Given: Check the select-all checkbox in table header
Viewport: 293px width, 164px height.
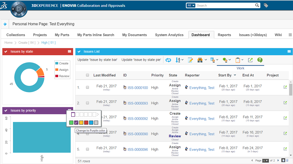Looking at the screenshot, I should point(87,75).
